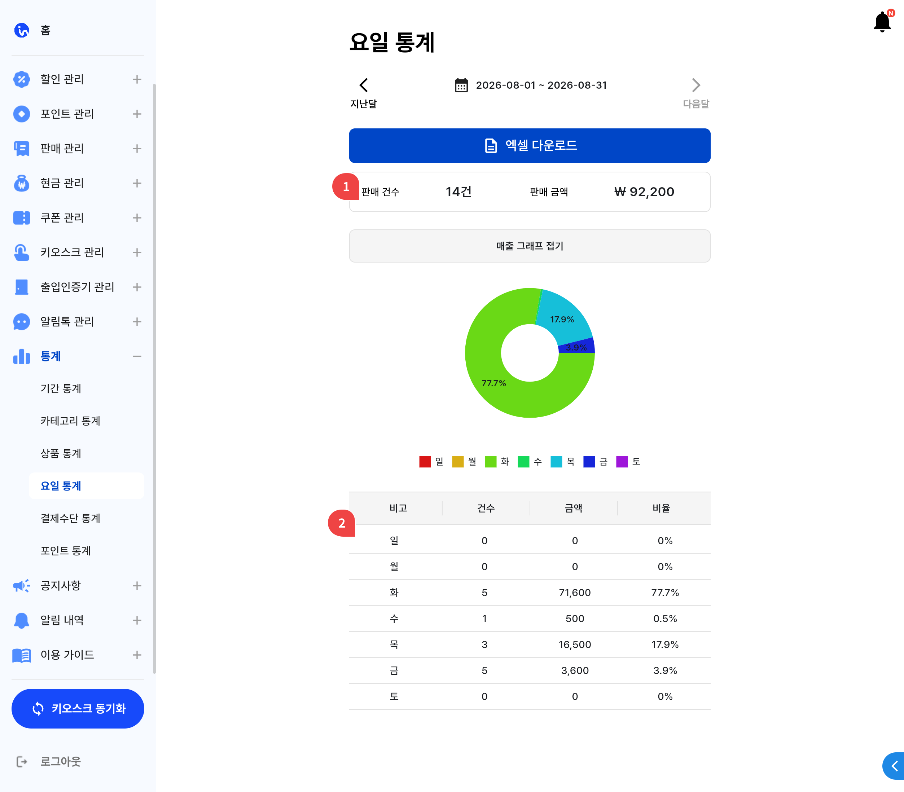Expand the 포인트 관리 plus button
Image resolution: width=904 pixels, height=792 pixels.
(x=137, y=114)
